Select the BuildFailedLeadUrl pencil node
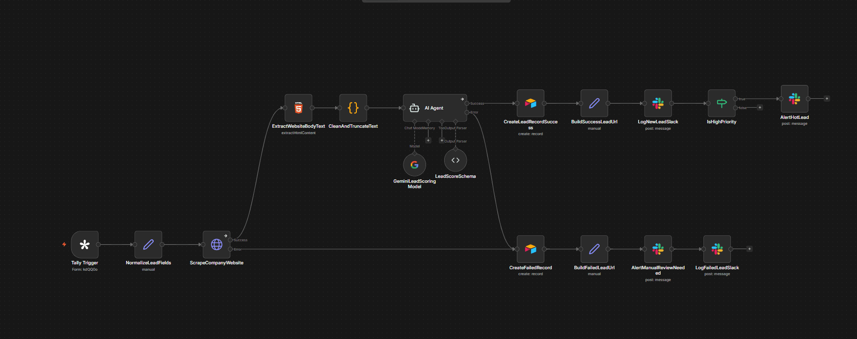This screenshot has height=339, width=857. [594, 249]
